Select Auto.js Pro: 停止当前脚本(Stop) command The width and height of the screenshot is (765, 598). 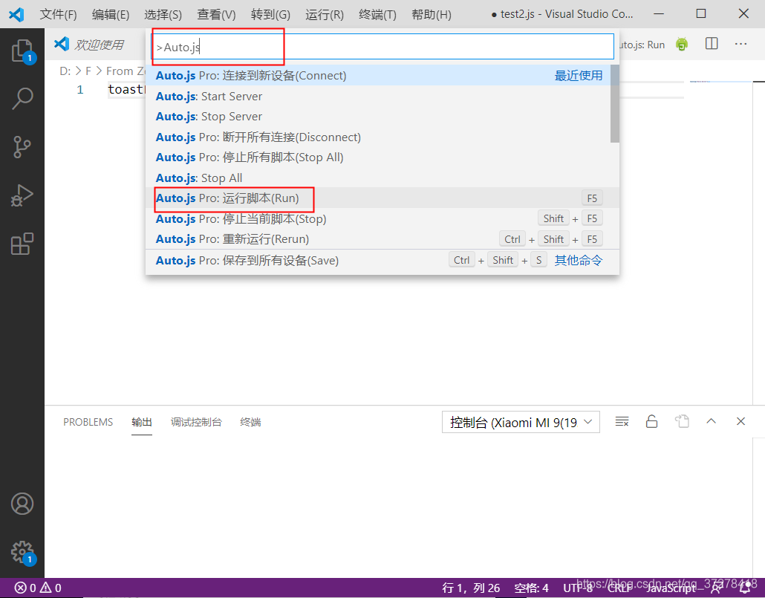pyautogui.click(x=378, y=218)
